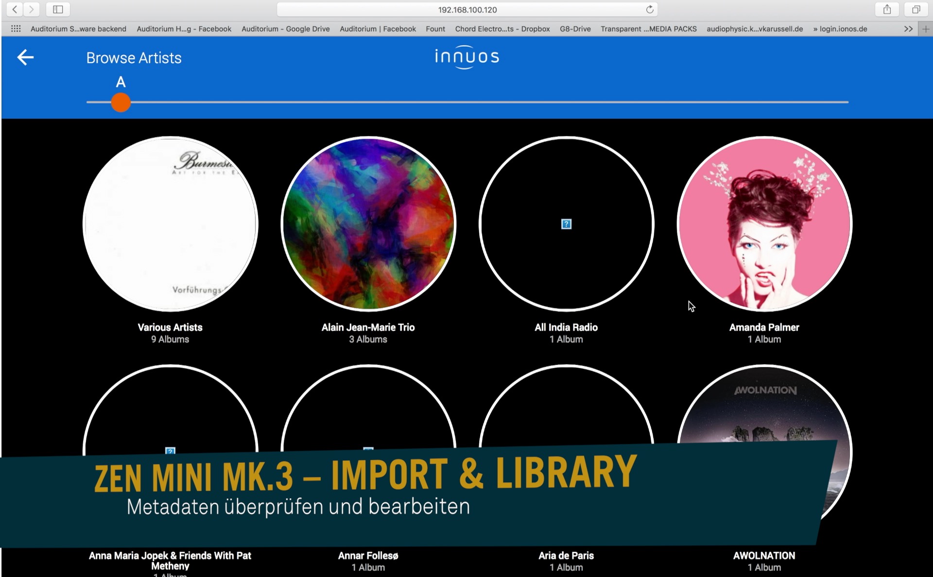Click the orange alphabet slider handle
Screen dimensions: 933x577
point(121,102)
